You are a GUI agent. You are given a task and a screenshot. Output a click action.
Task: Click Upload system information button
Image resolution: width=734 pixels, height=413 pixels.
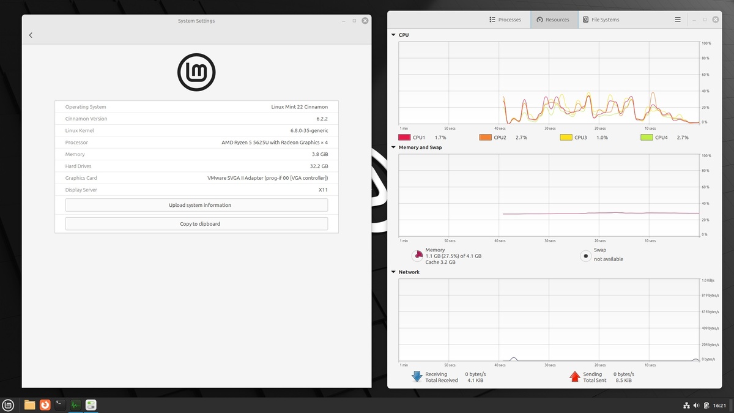tap(196, 205)
